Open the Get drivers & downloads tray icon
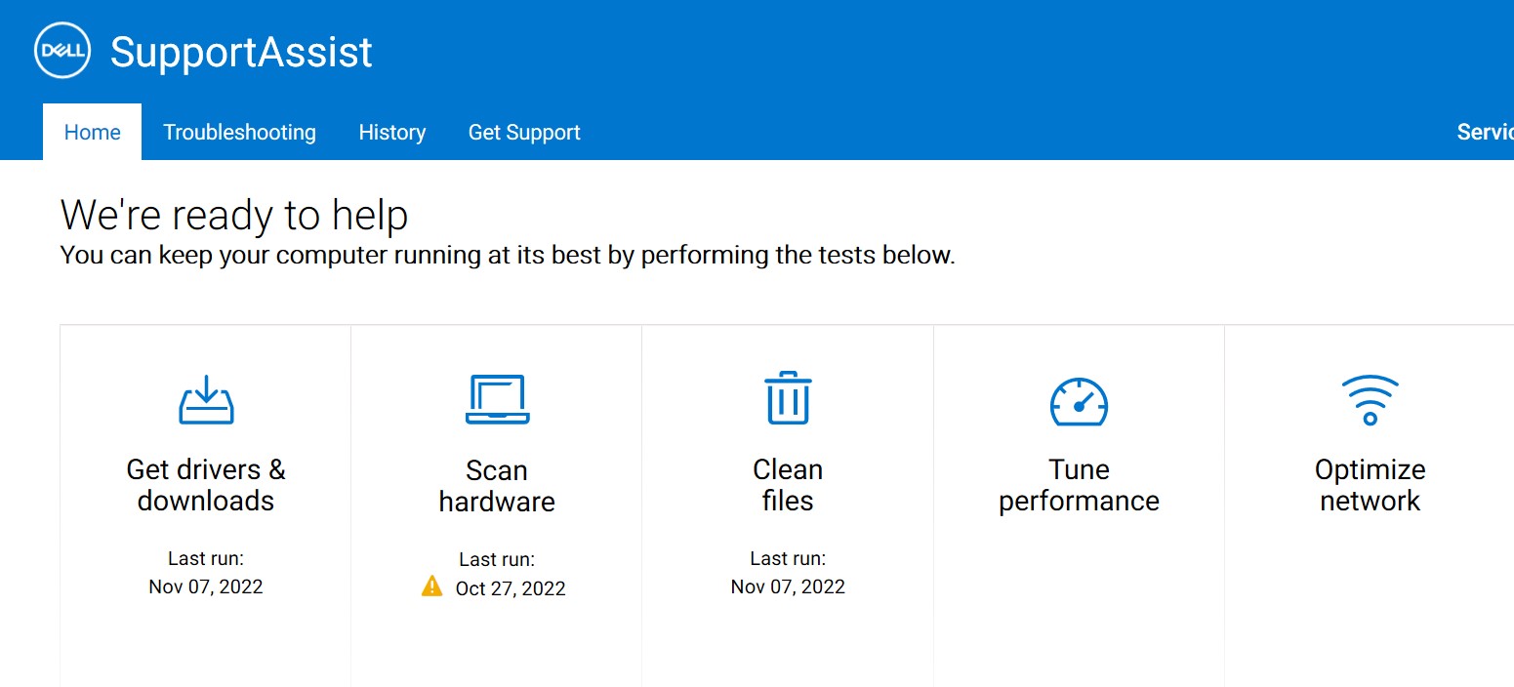 tap(206, 399)
